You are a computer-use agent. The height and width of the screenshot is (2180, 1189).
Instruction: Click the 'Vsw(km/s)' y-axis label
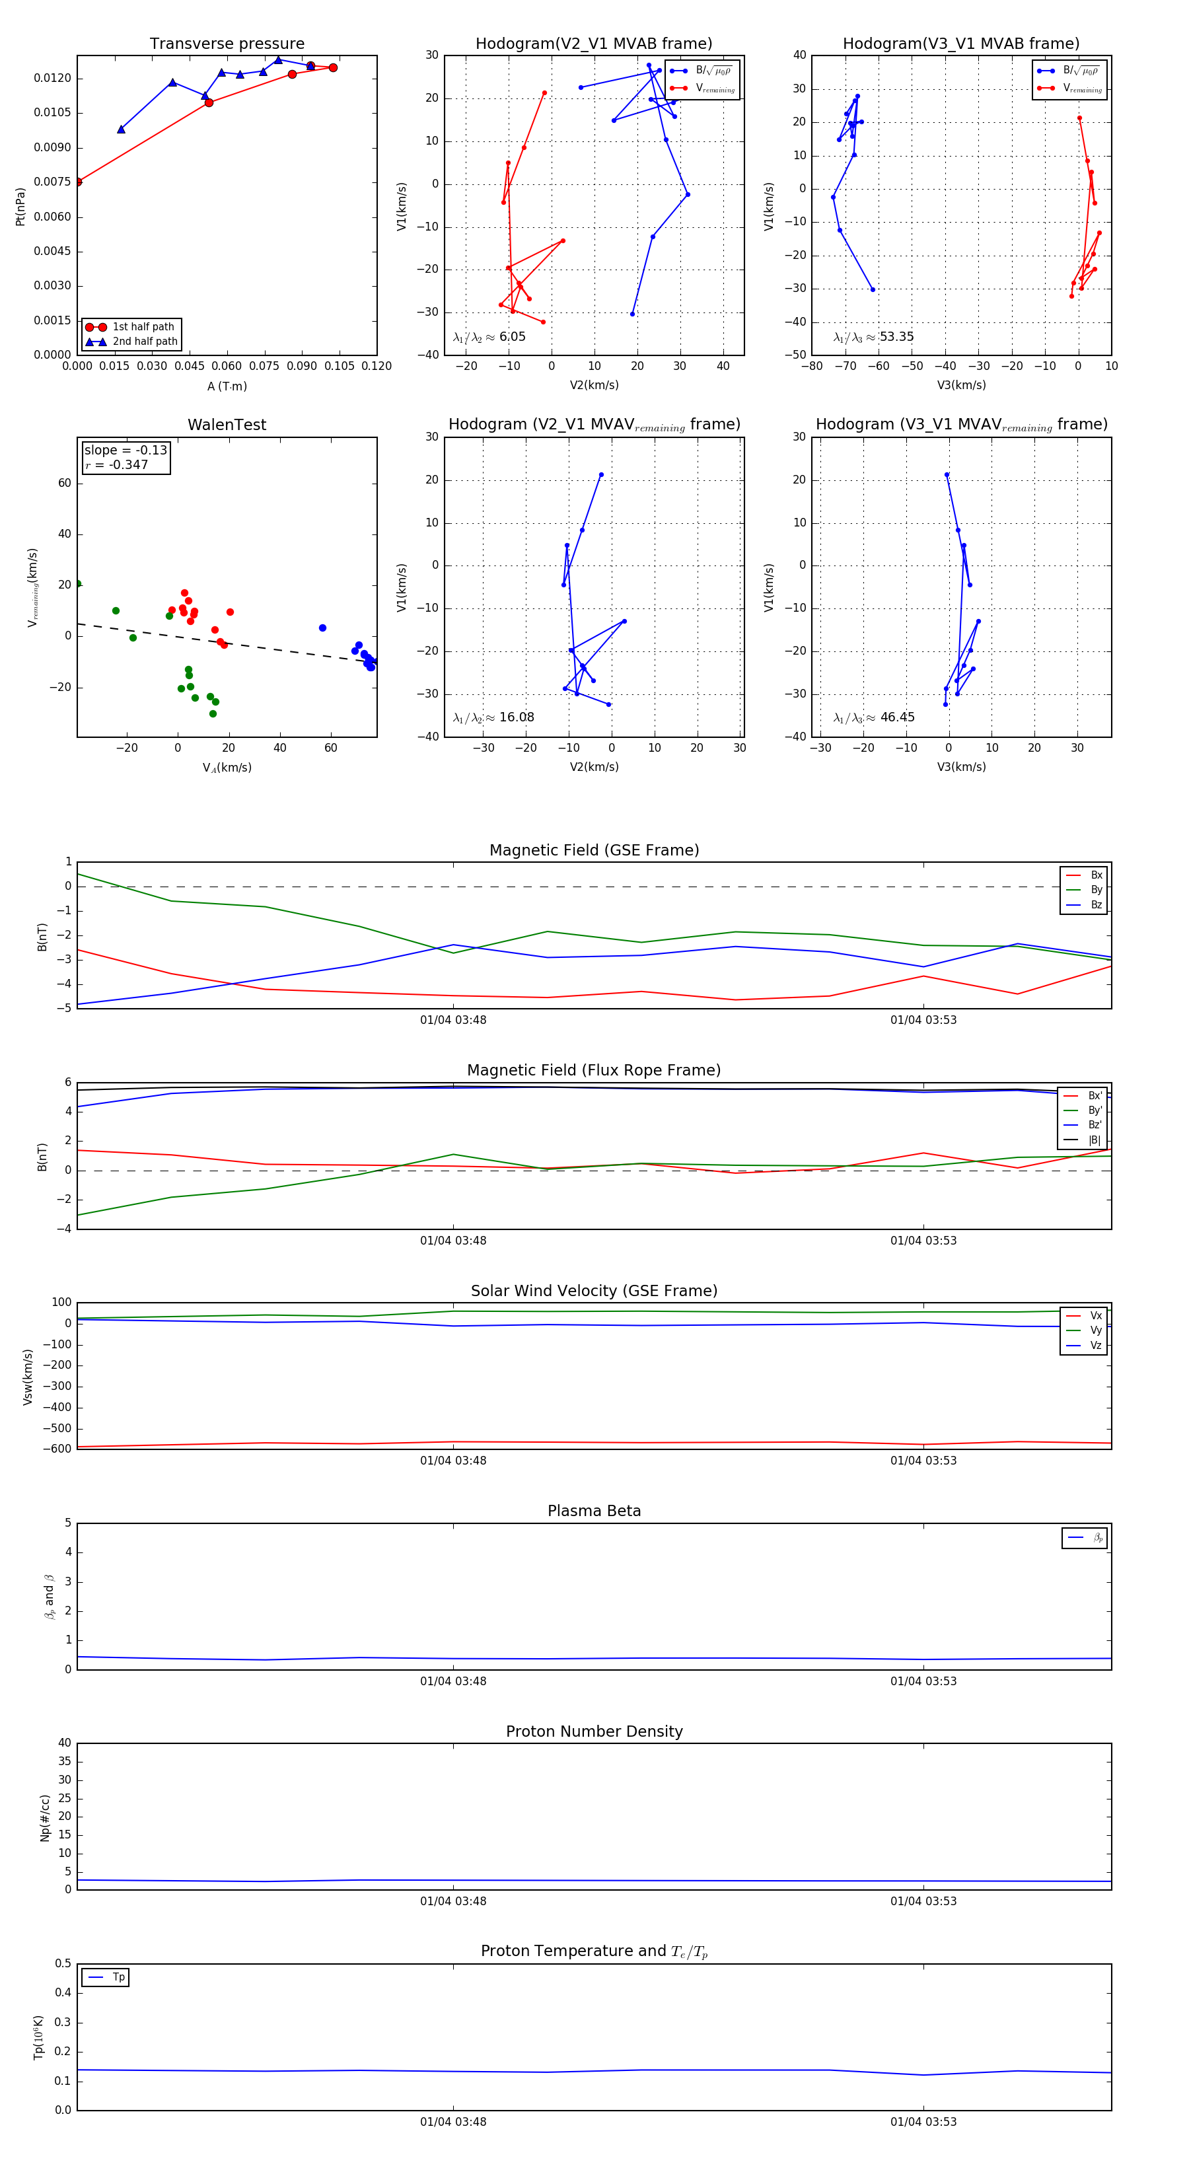(28, 1377)
